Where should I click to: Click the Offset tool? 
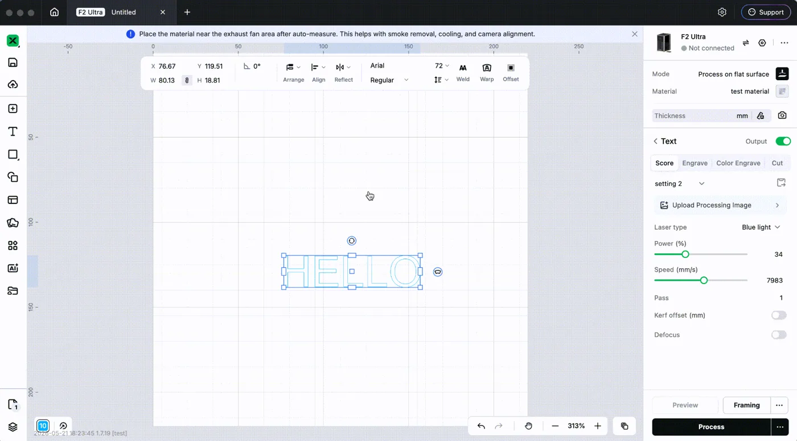[x=511, y=72]
